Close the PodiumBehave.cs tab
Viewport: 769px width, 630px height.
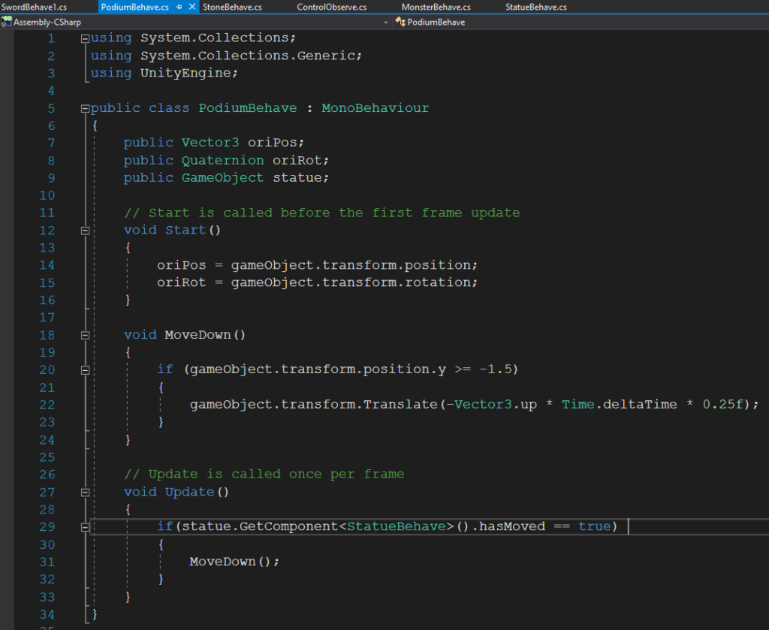[192, 7]
